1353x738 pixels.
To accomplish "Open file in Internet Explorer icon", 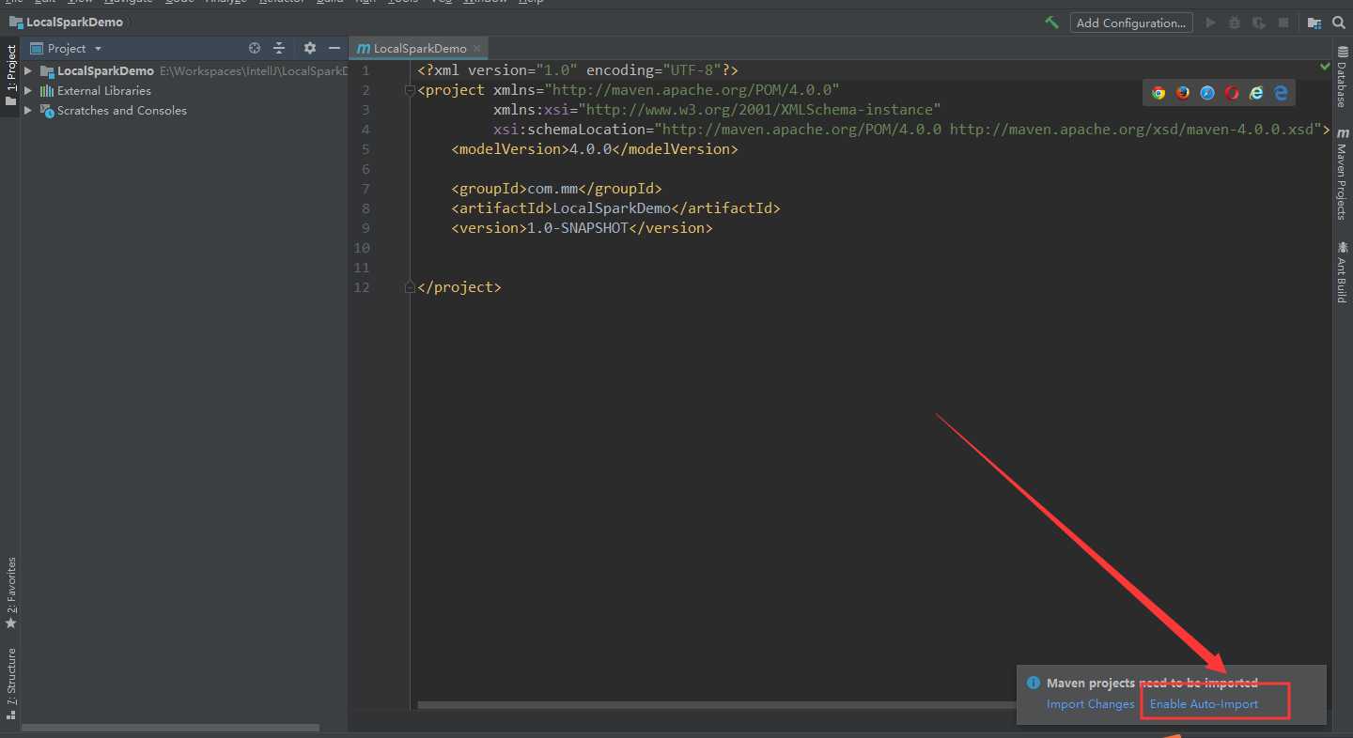I will 1256,92.
